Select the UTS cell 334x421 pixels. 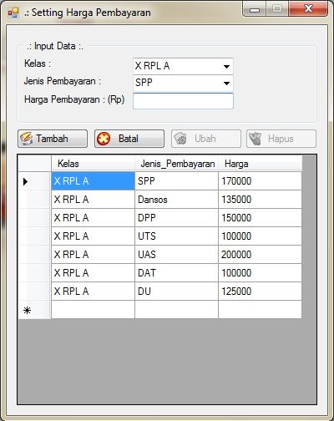click(176, 236)
